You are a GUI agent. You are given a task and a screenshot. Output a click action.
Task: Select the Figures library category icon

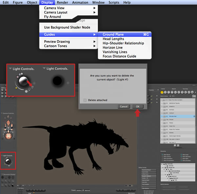[162, 92]
